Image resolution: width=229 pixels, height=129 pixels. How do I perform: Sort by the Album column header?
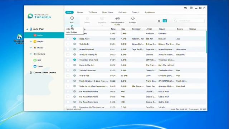(162, 29)
